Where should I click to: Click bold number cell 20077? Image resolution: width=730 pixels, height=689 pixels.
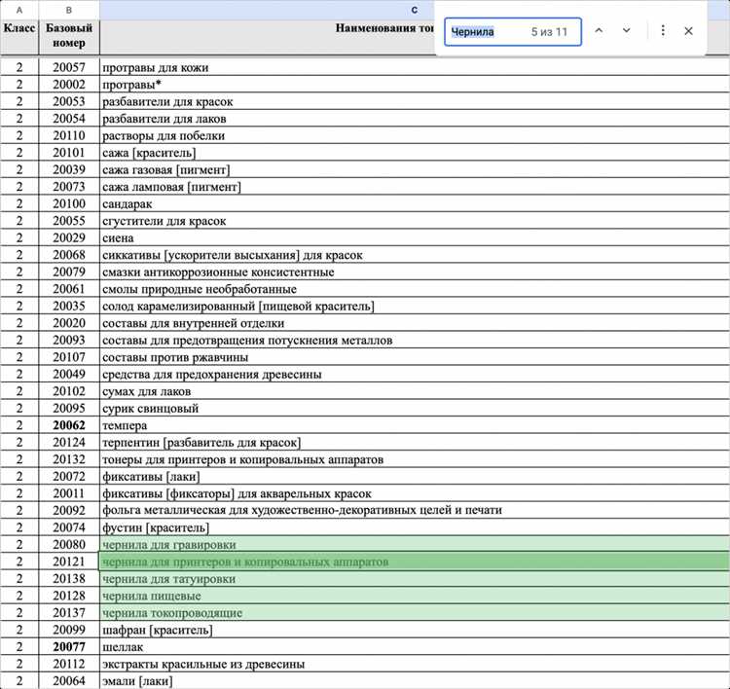coord(69,647)
